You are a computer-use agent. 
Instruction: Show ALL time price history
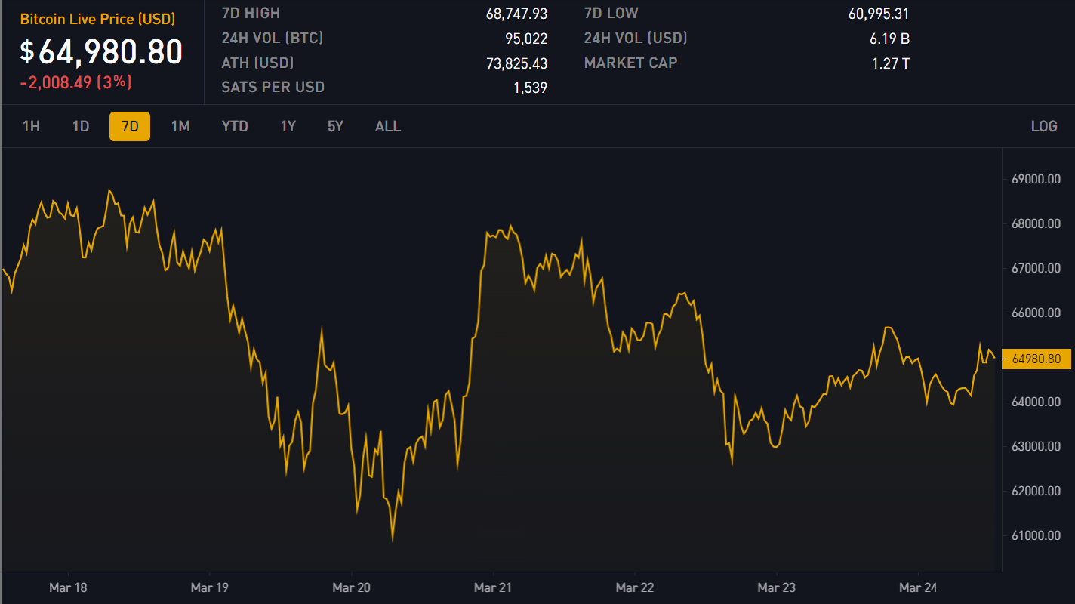click(x=388, y=126)
